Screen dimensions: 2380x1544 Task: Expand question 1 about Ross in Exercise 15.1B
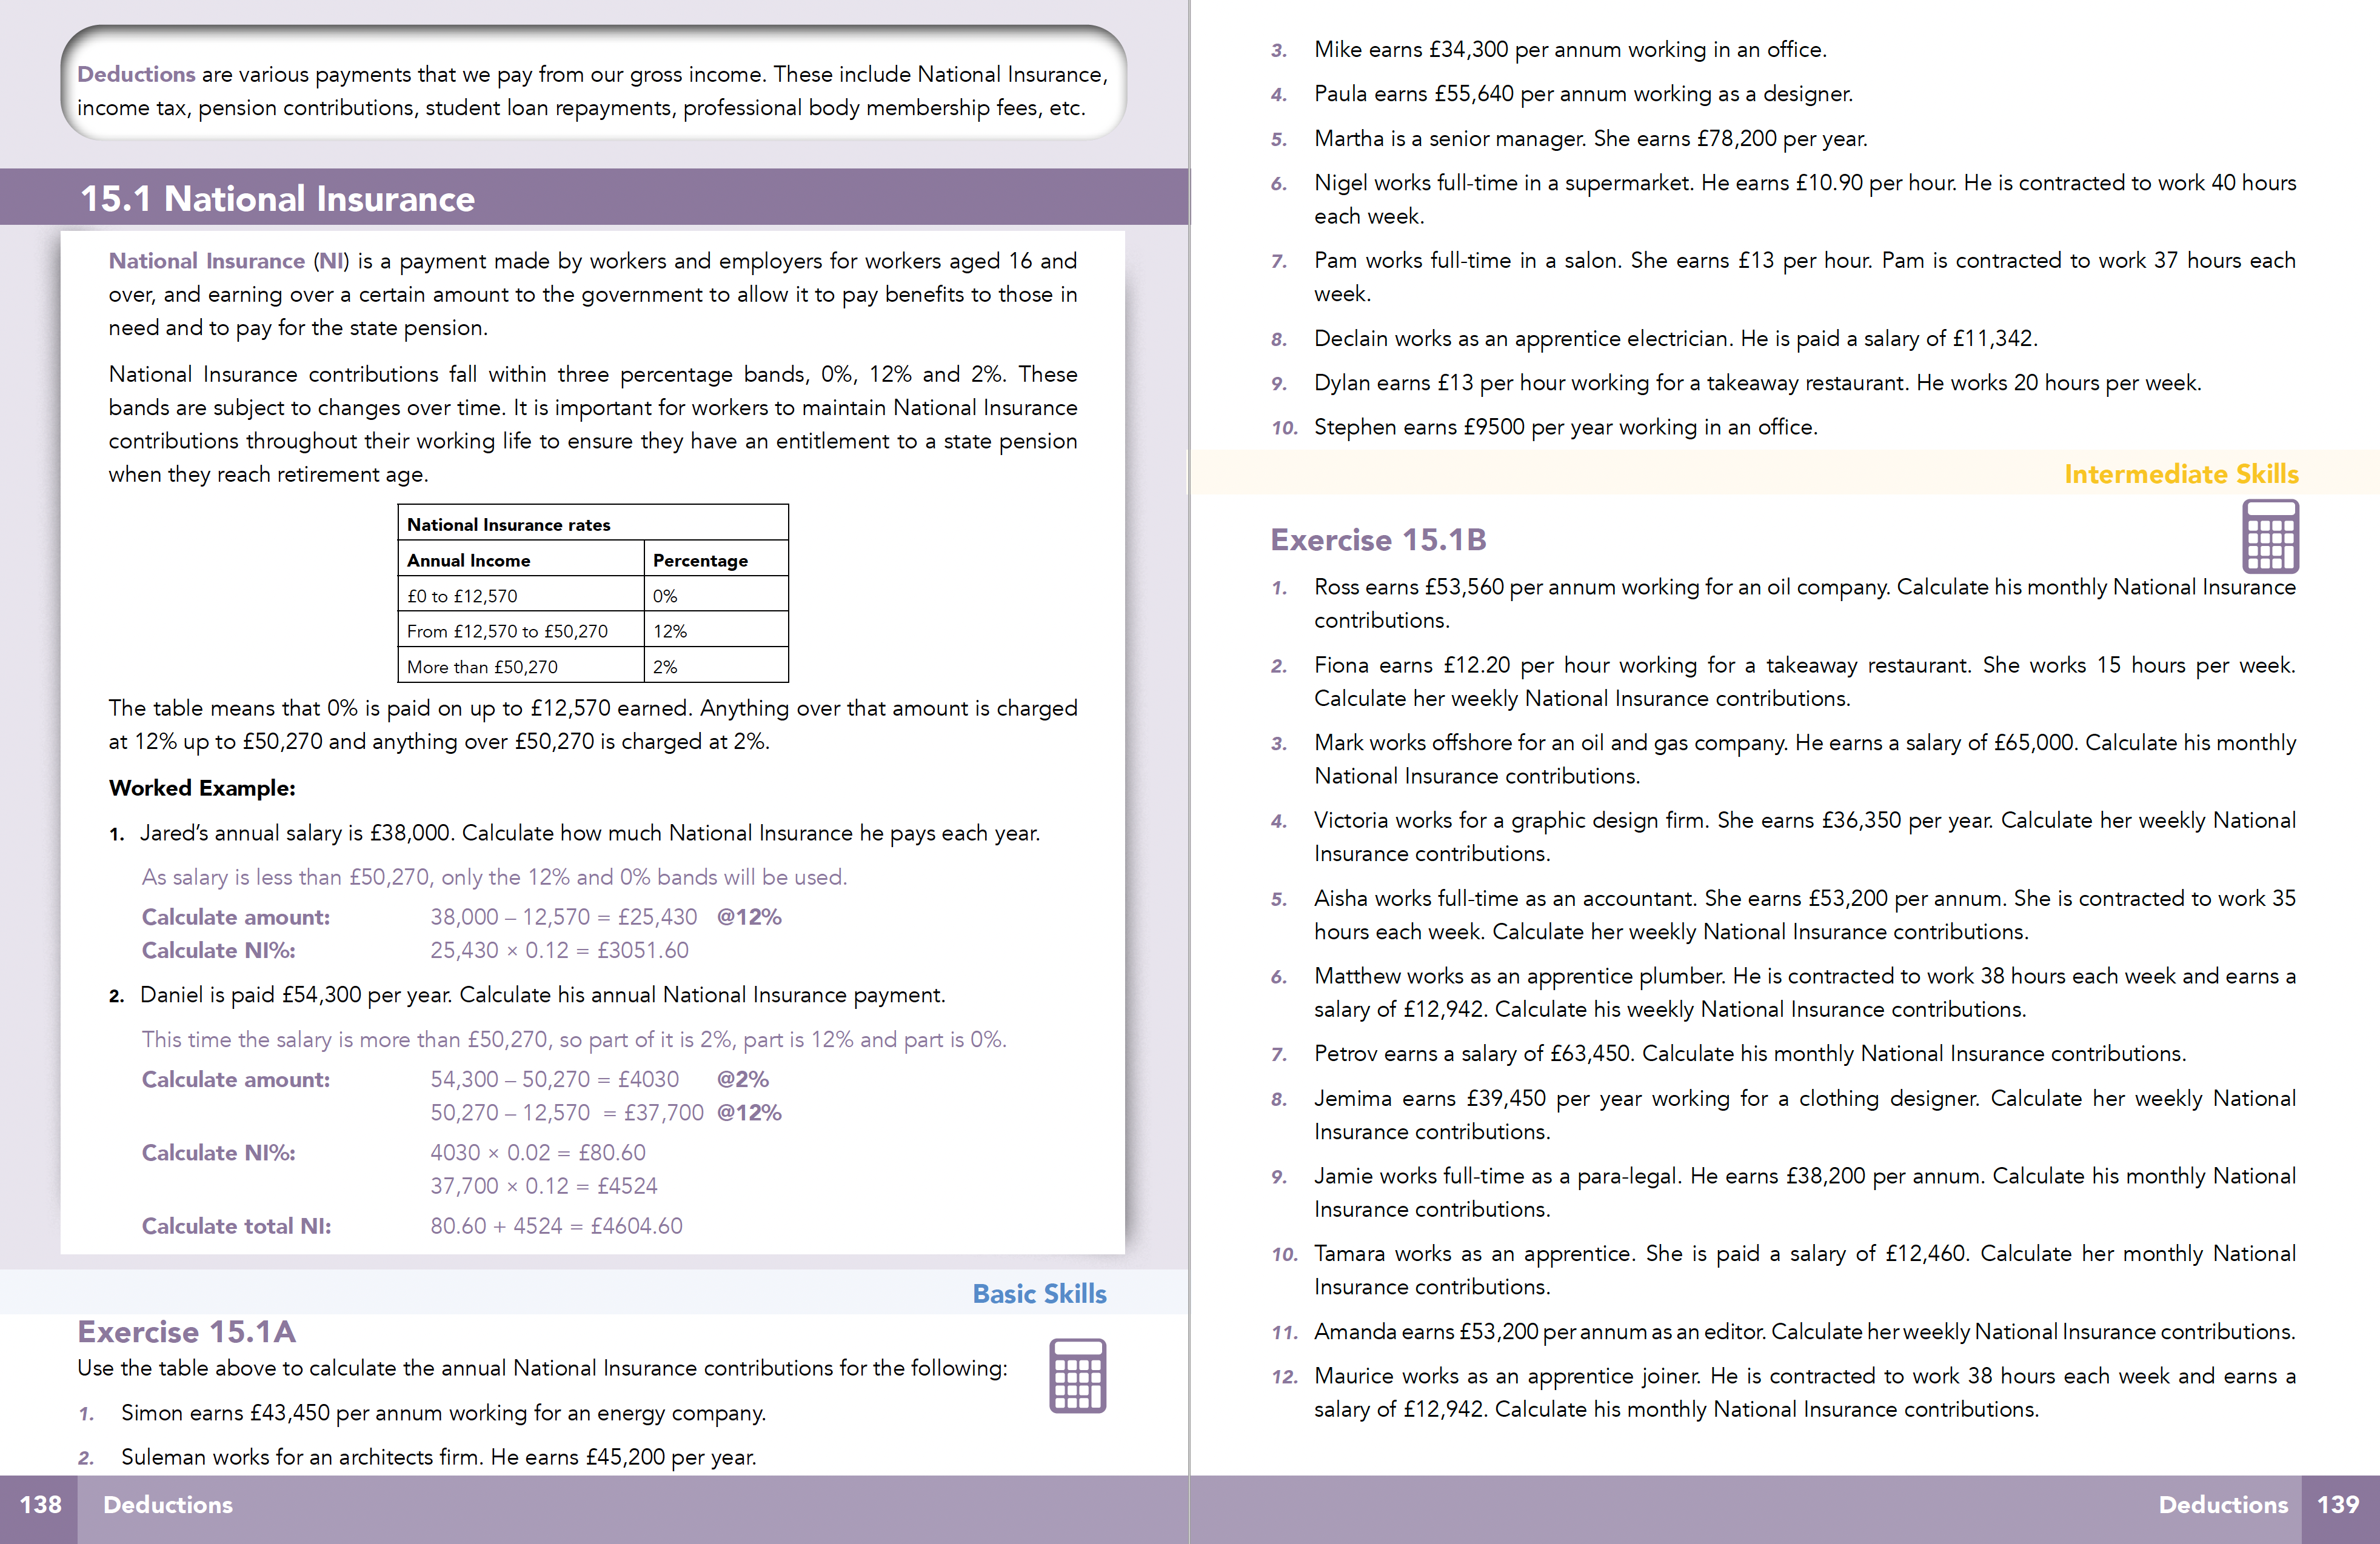[x=1800, y=604]
